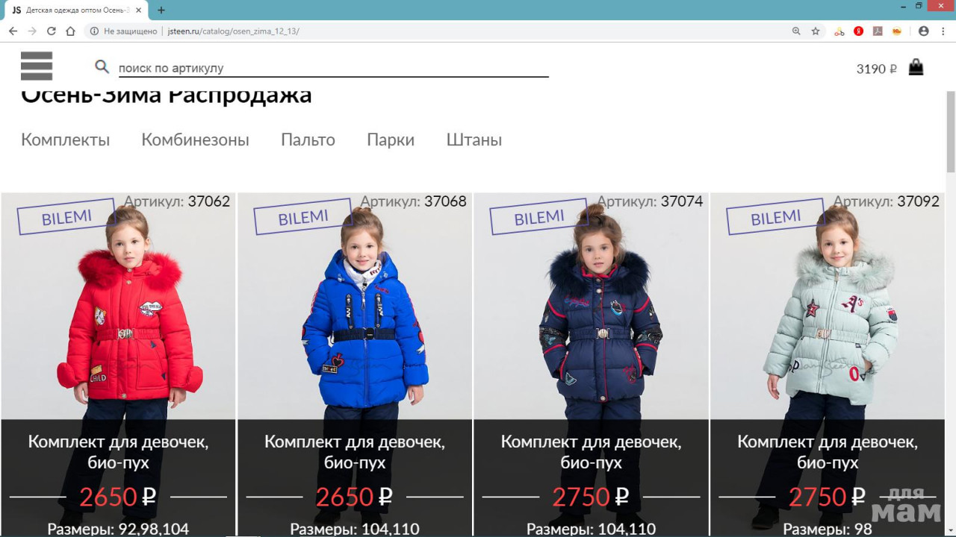Click the search magnifier icon
Screen dimensions: 956x537
[x=102, y=67]
